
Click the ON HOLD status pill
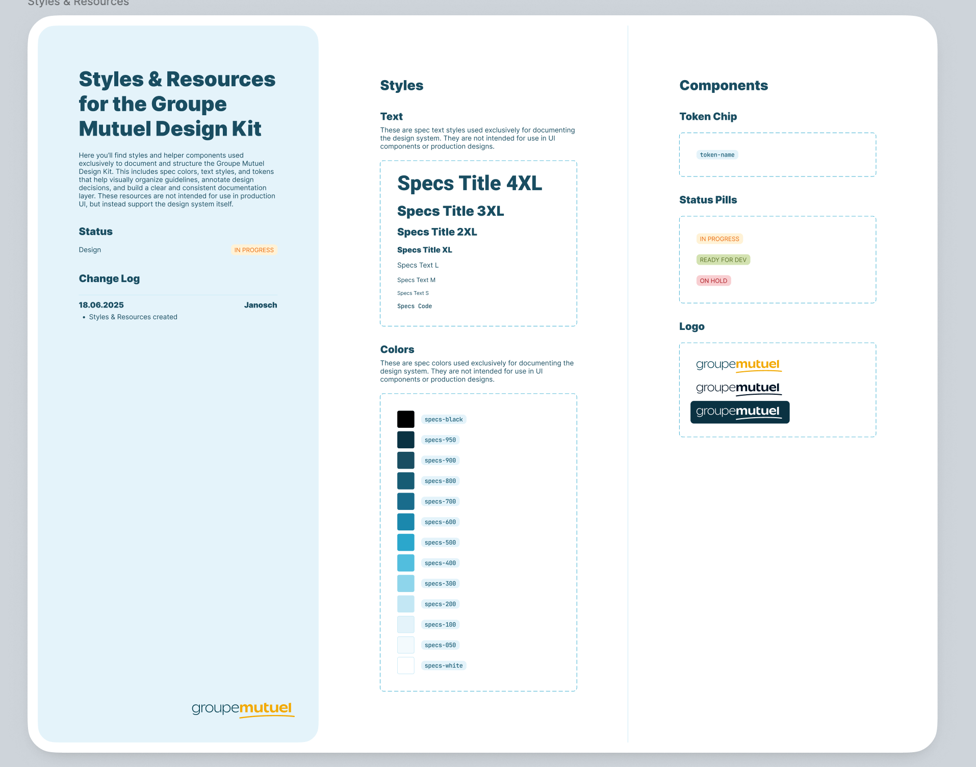pos(713,281)
